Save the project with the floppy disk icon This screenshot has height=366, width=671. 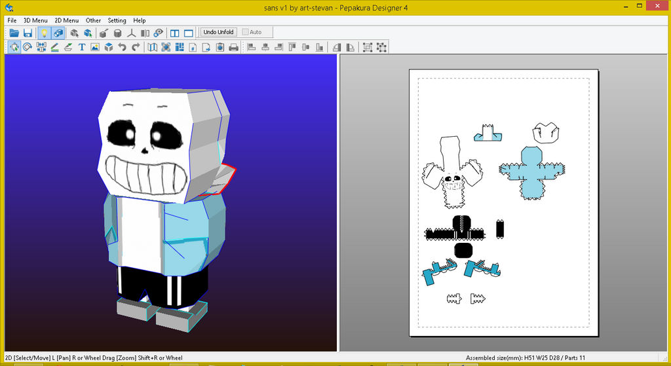(28, 33)
